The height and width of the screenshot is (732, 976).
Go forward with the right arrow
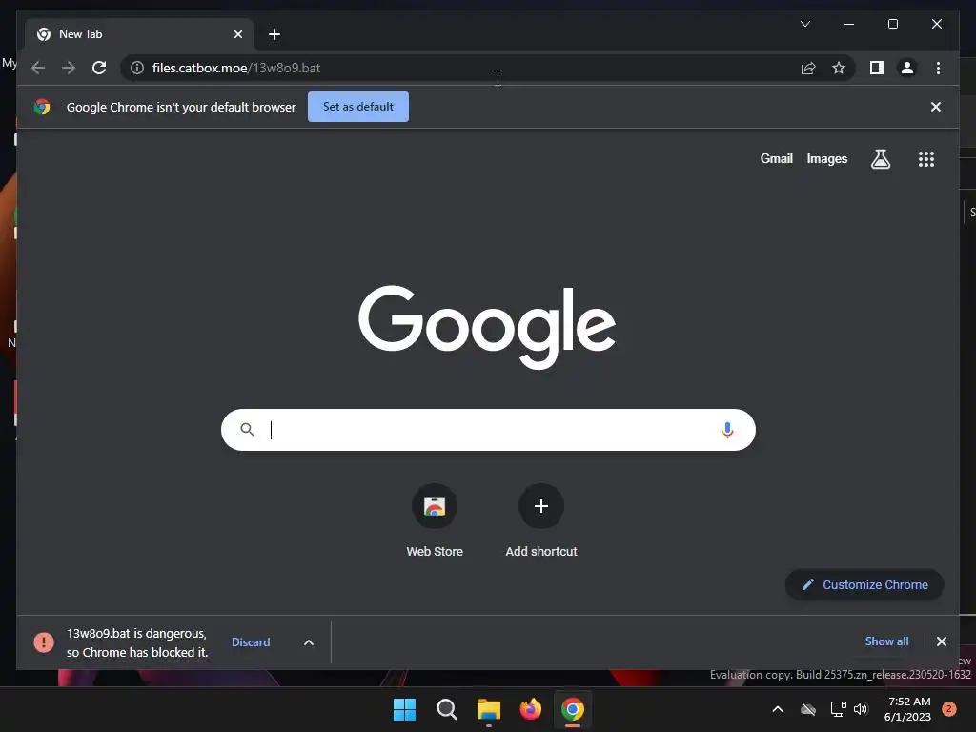69,68
